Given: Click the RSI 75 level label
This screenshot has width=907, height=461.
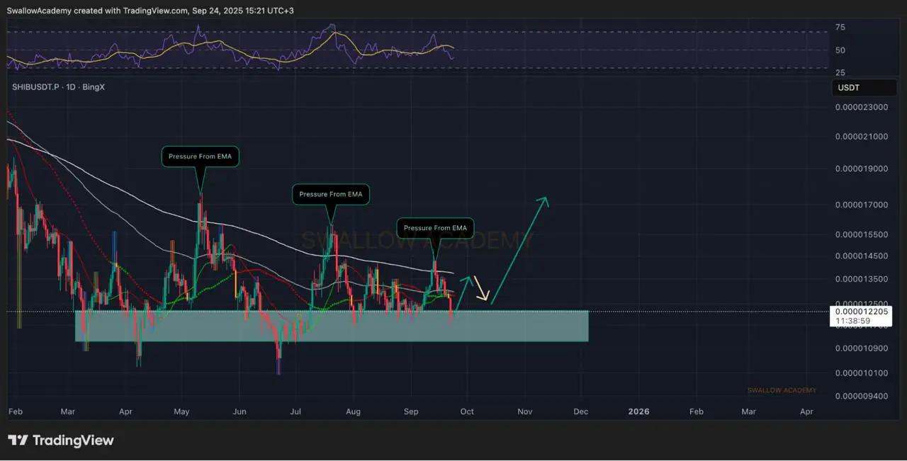Looking at the screenshot, I should [840, 28].
